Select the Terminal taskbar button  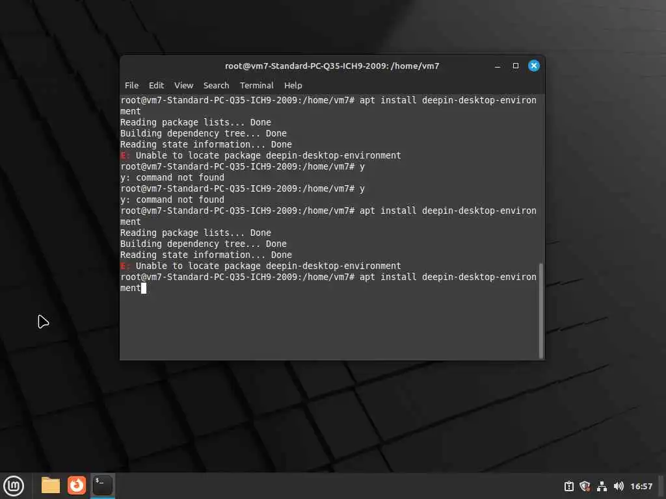pos(102,485)
